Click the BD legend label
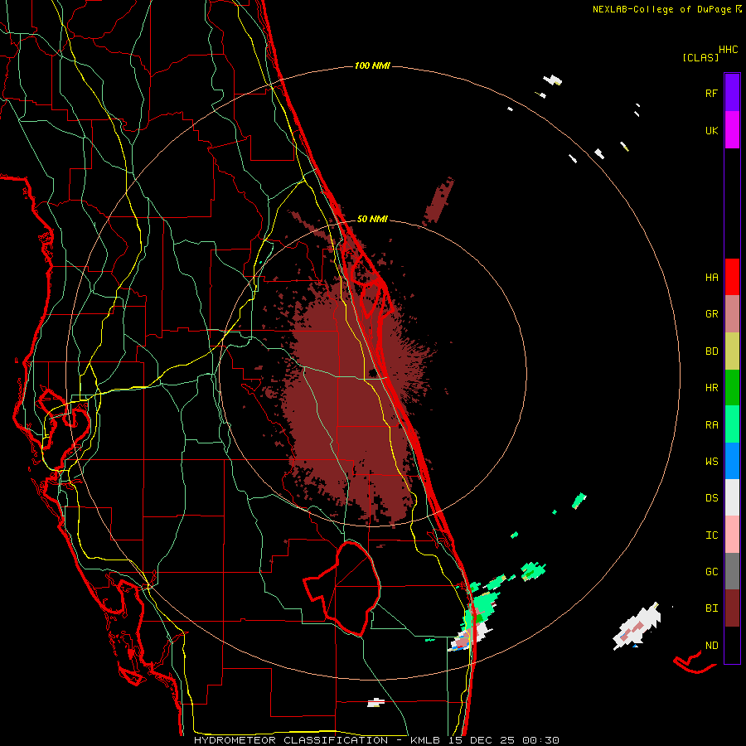This screenshot has width=746, height=746. 711,351
